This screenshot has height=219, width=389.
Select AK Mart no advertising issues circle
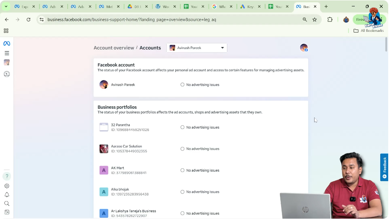coord(182,170)
